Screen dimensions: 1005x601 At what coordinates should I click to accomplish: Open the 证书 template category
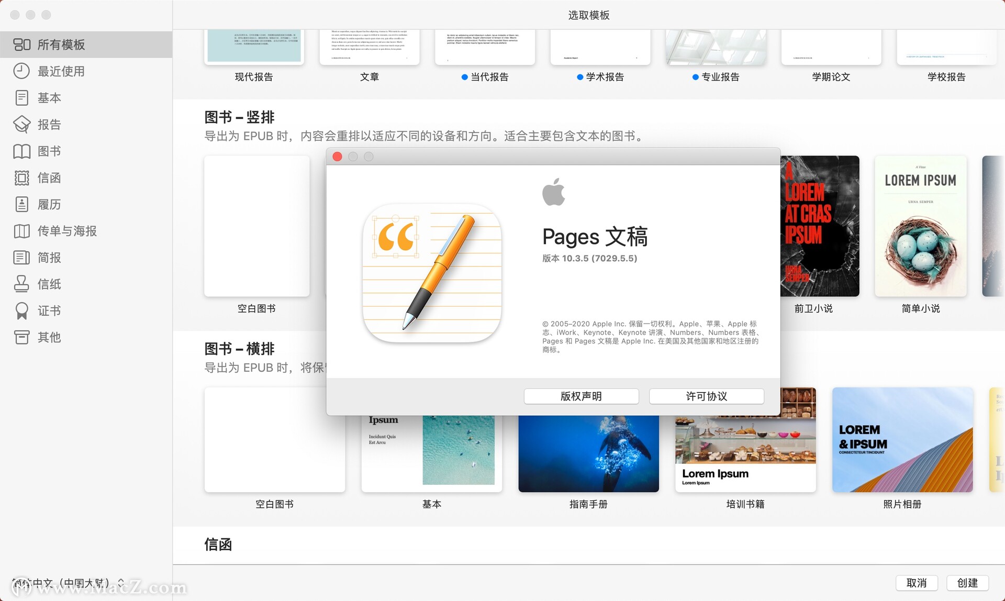pyautogui.click(x=86, y=311)
